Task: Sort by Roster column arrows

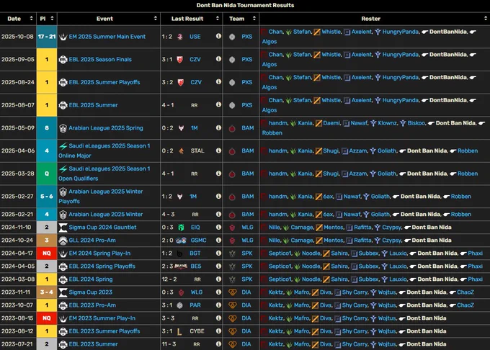Action: click(x=485, y=19)
